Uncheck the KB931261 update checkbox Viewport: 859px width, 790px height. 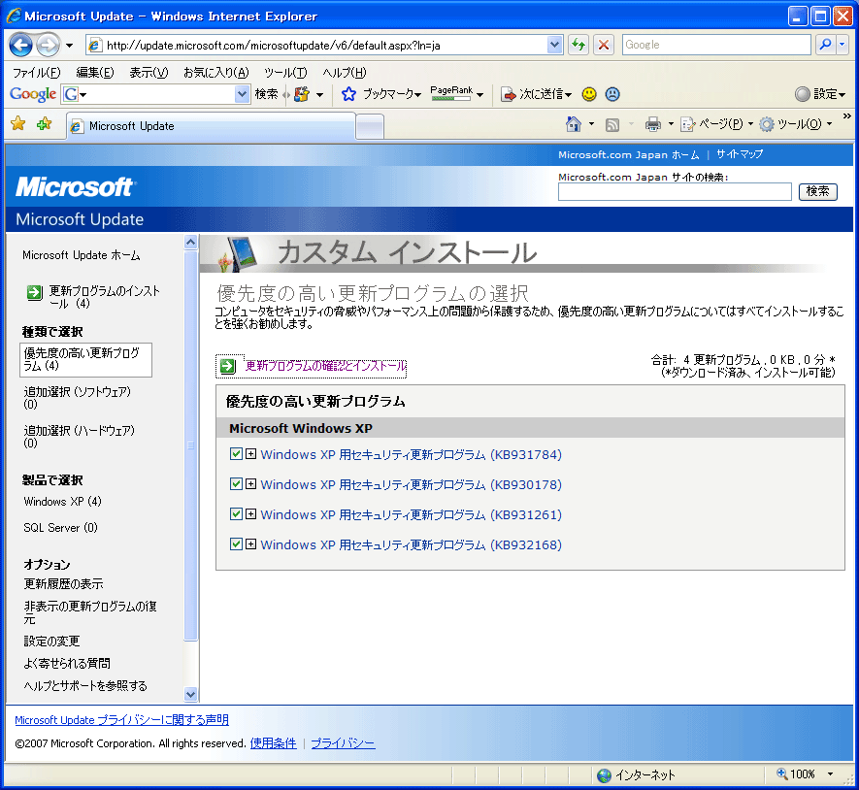coord(236,513)
